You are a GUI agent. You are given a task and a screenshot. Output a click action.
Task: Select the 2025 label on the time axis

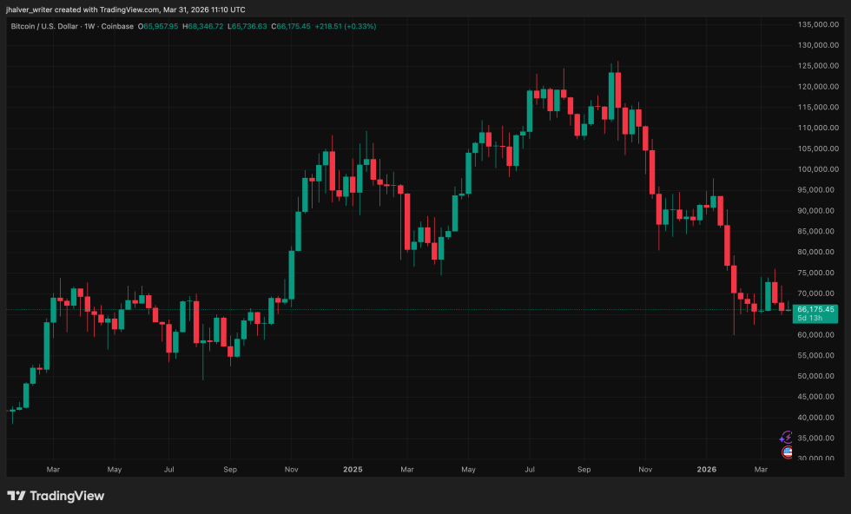pos(353,469)
